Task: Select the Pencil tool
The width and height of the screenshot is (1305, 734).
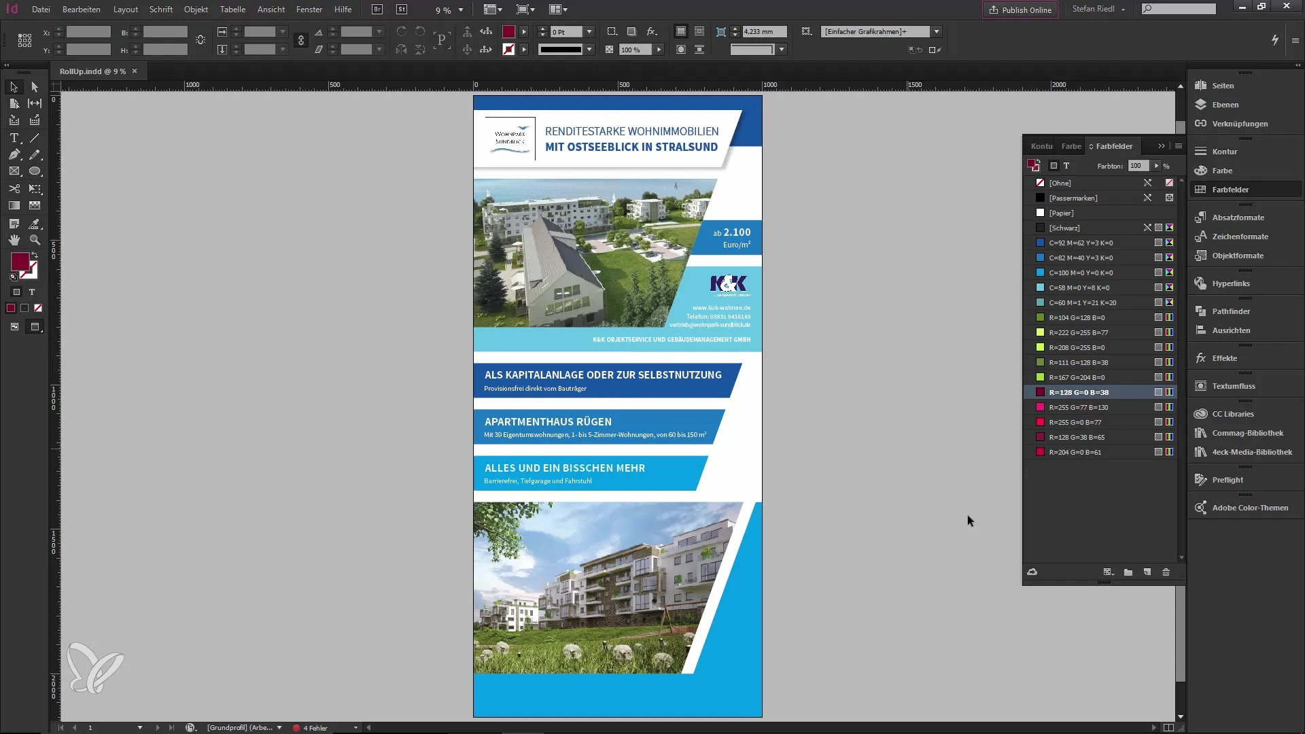Action: point(35,155)
